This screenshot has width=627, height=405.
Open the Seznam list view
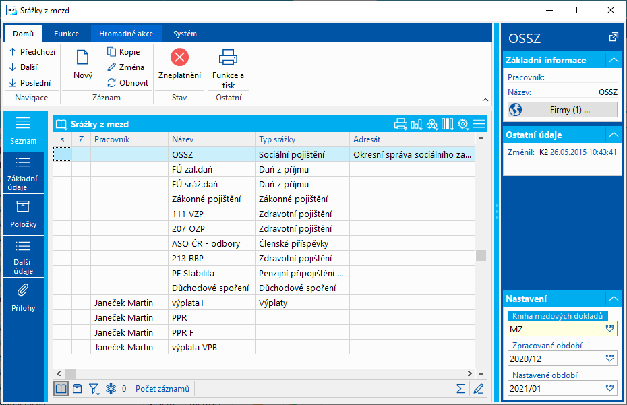[x=23, y=131]
